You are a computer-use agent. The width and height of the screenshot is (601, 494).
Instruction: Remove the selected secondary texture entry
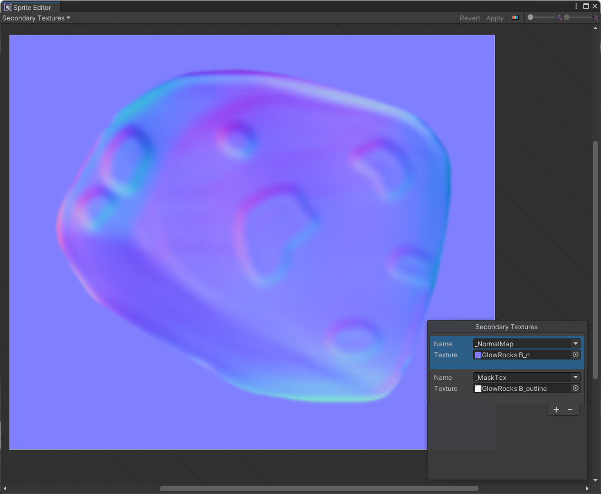click(570, 410)
